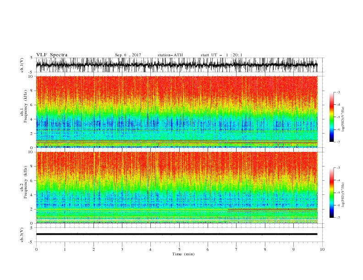Click the "8" kHz tick on ch.2 frequency axis

click(x=32, y=167)
